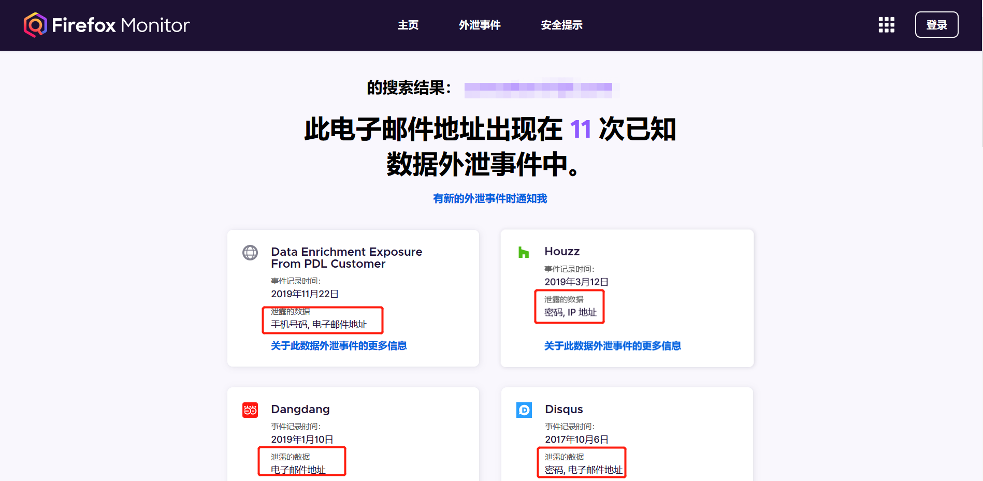The width and height of the screenshot is (983, 481).
Task: Click the Dangdang breach title
Action: (300, 410)
